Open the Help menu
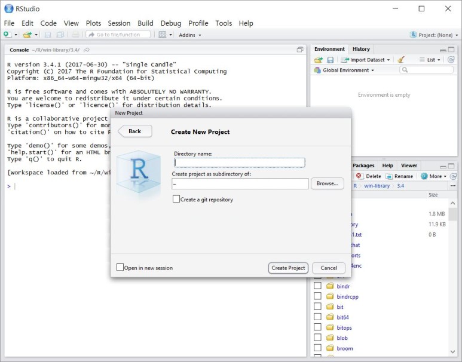The width and height of the screenshot is (462, 362). [x=246, y=23]
